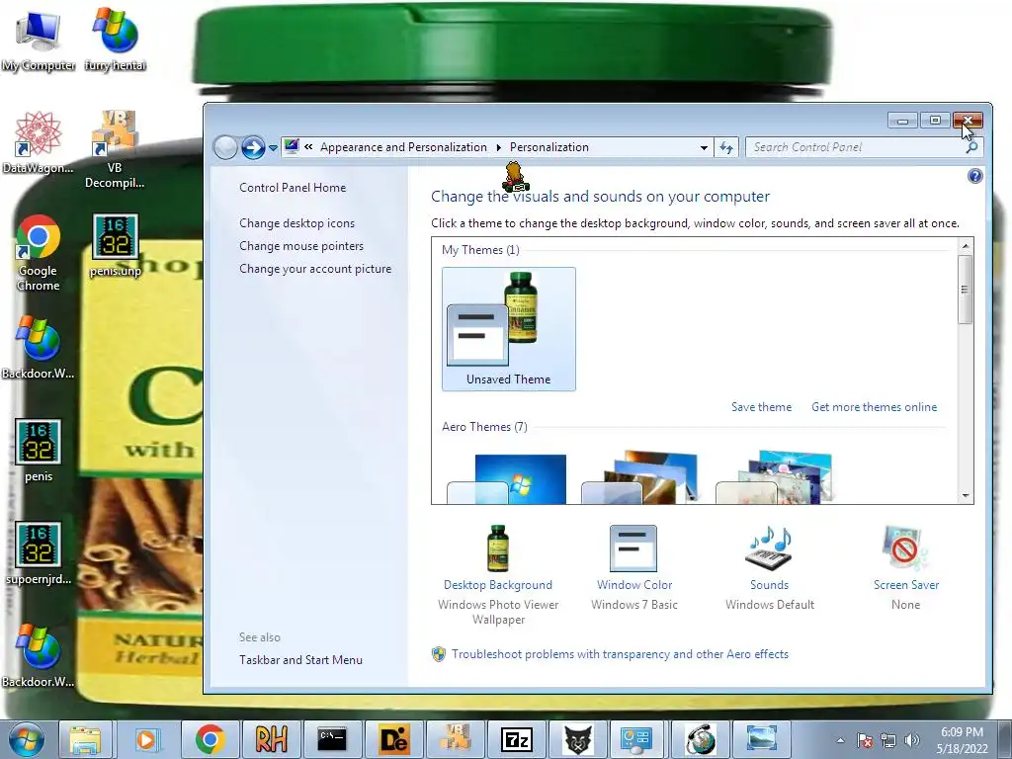Click the theme list scroll up arrow
The height and width of the screenshot is (759, 1012).
click(966, 246)
